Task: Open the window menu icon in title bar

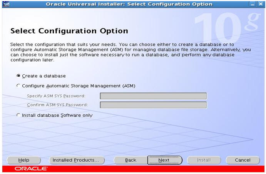Action: 6,4
